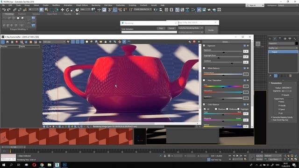Collapse the Parameters rollout
The width and height of the screenshot is (299, 168).
276,83
